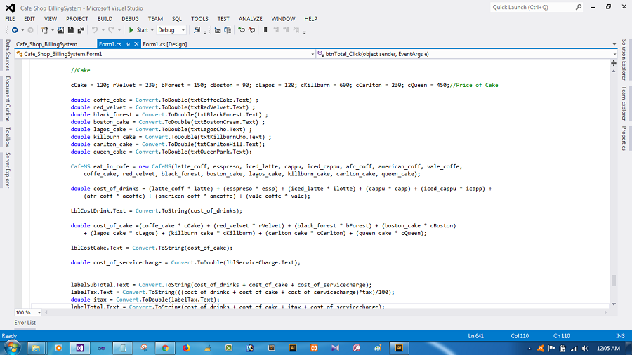Open the Debug configuration dropdown
632x355 pixels.
tap(183, 30)
